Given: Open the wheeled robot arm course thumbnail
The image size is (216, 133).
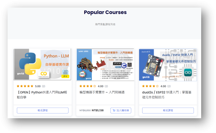Looking at the screenshot, I should click(x=105, y=65).
